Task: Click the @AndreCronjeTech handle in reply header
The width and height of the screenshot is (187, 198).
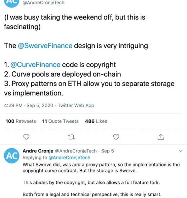Action: point(76,151)
